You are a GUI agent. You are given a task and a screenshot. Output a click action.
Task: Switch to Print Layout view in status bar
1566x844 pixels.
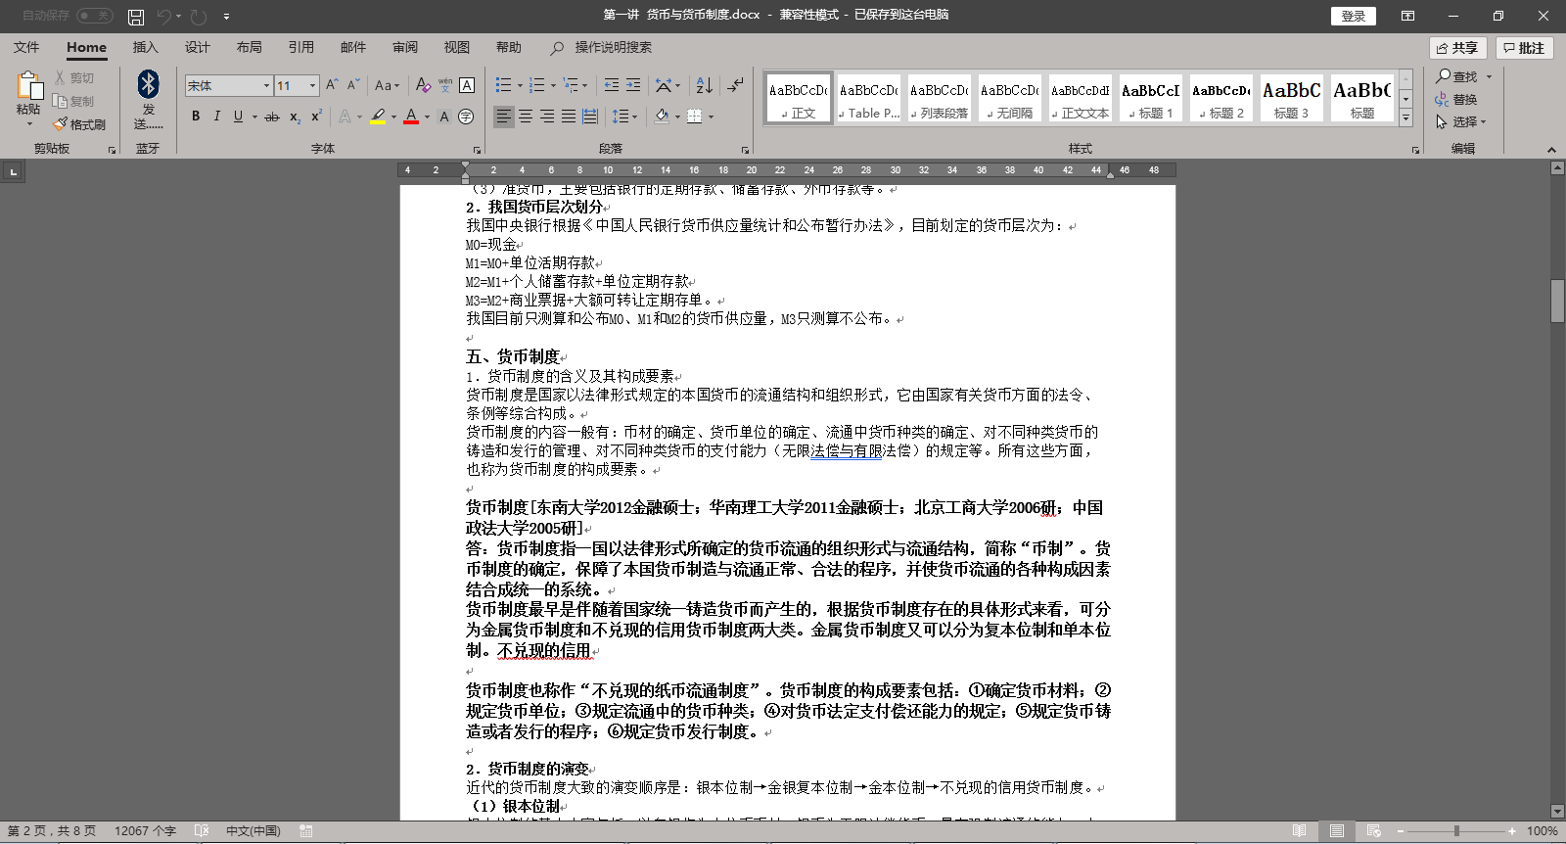[1336, 831]
